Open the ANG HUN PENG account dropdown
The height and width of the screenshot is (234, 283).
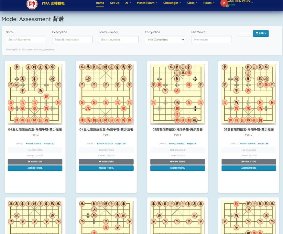pyautogui.click(x=240, y=3)
